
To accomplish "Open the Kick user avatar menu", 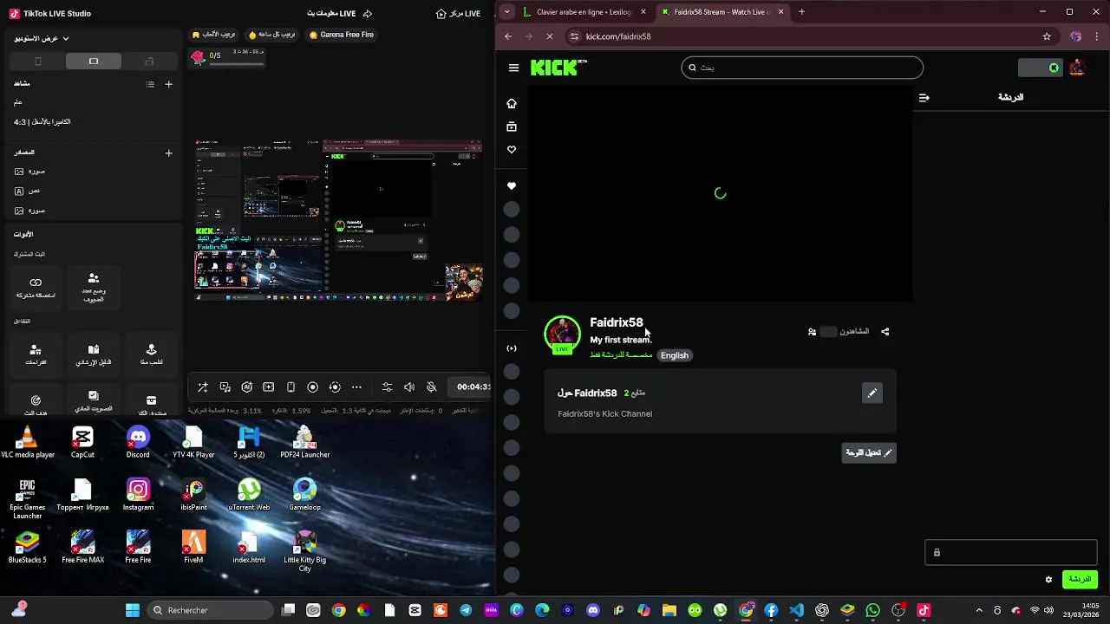I will tap(1077, 68).
